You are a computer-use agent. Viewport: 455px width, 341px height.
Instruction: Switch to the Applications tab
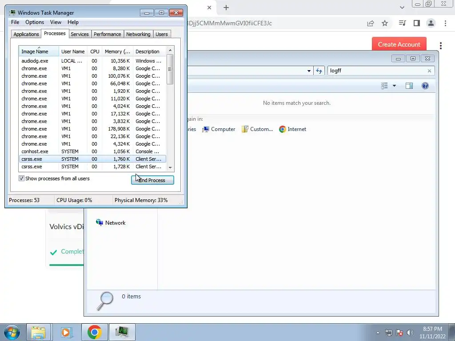pyautogui.click(x=26, y=34)
